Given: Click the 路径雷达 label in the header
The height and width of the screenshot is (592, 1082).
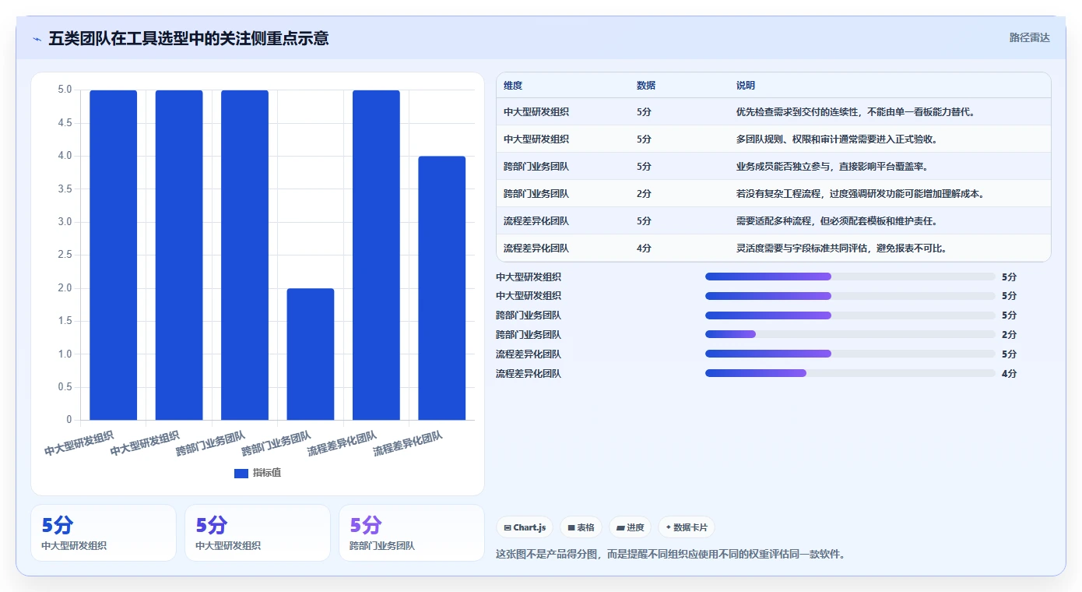Looking at the screenshot, I should point(1029,37).
